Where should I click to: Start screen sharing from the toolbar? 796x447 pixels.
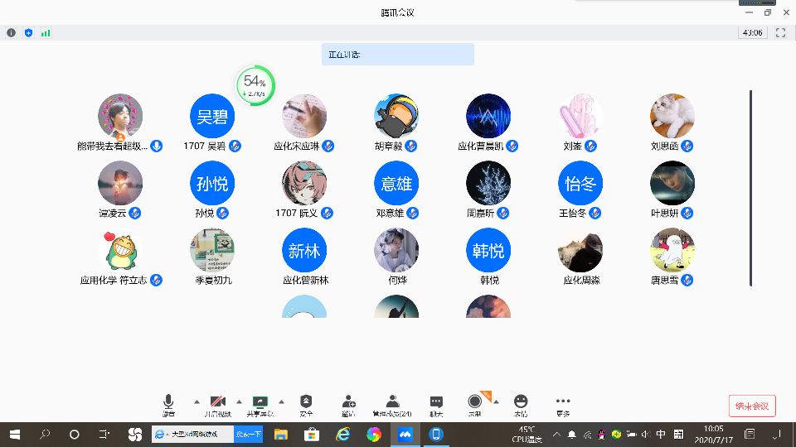click(x=260, y=402)
